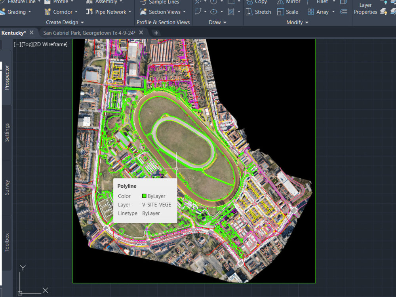Close the Kentucky drawing tab
This screenshot has height=297, width=396.
[32, 32]
